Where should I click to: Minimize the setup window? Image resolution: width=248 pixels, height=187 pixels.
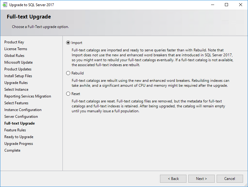pyautogui.click(x=213, y=5)
